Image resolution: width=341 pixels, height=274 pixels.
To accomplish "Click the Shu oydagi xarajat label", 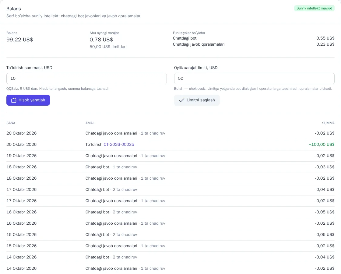I will [x=104, y=33].
